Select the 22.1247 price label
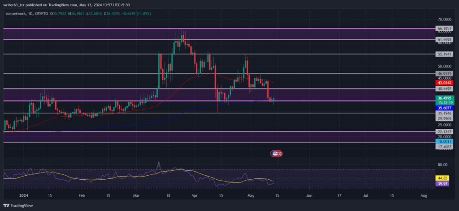Screen dimensions: 459x211 445,131
